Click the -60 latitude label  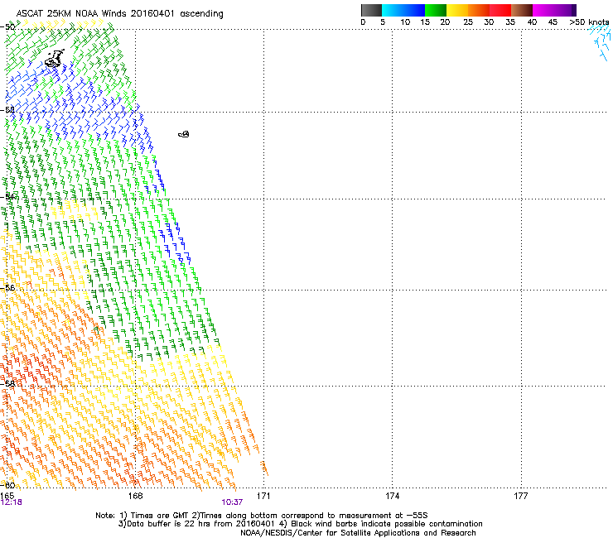[x=7, y=486]
